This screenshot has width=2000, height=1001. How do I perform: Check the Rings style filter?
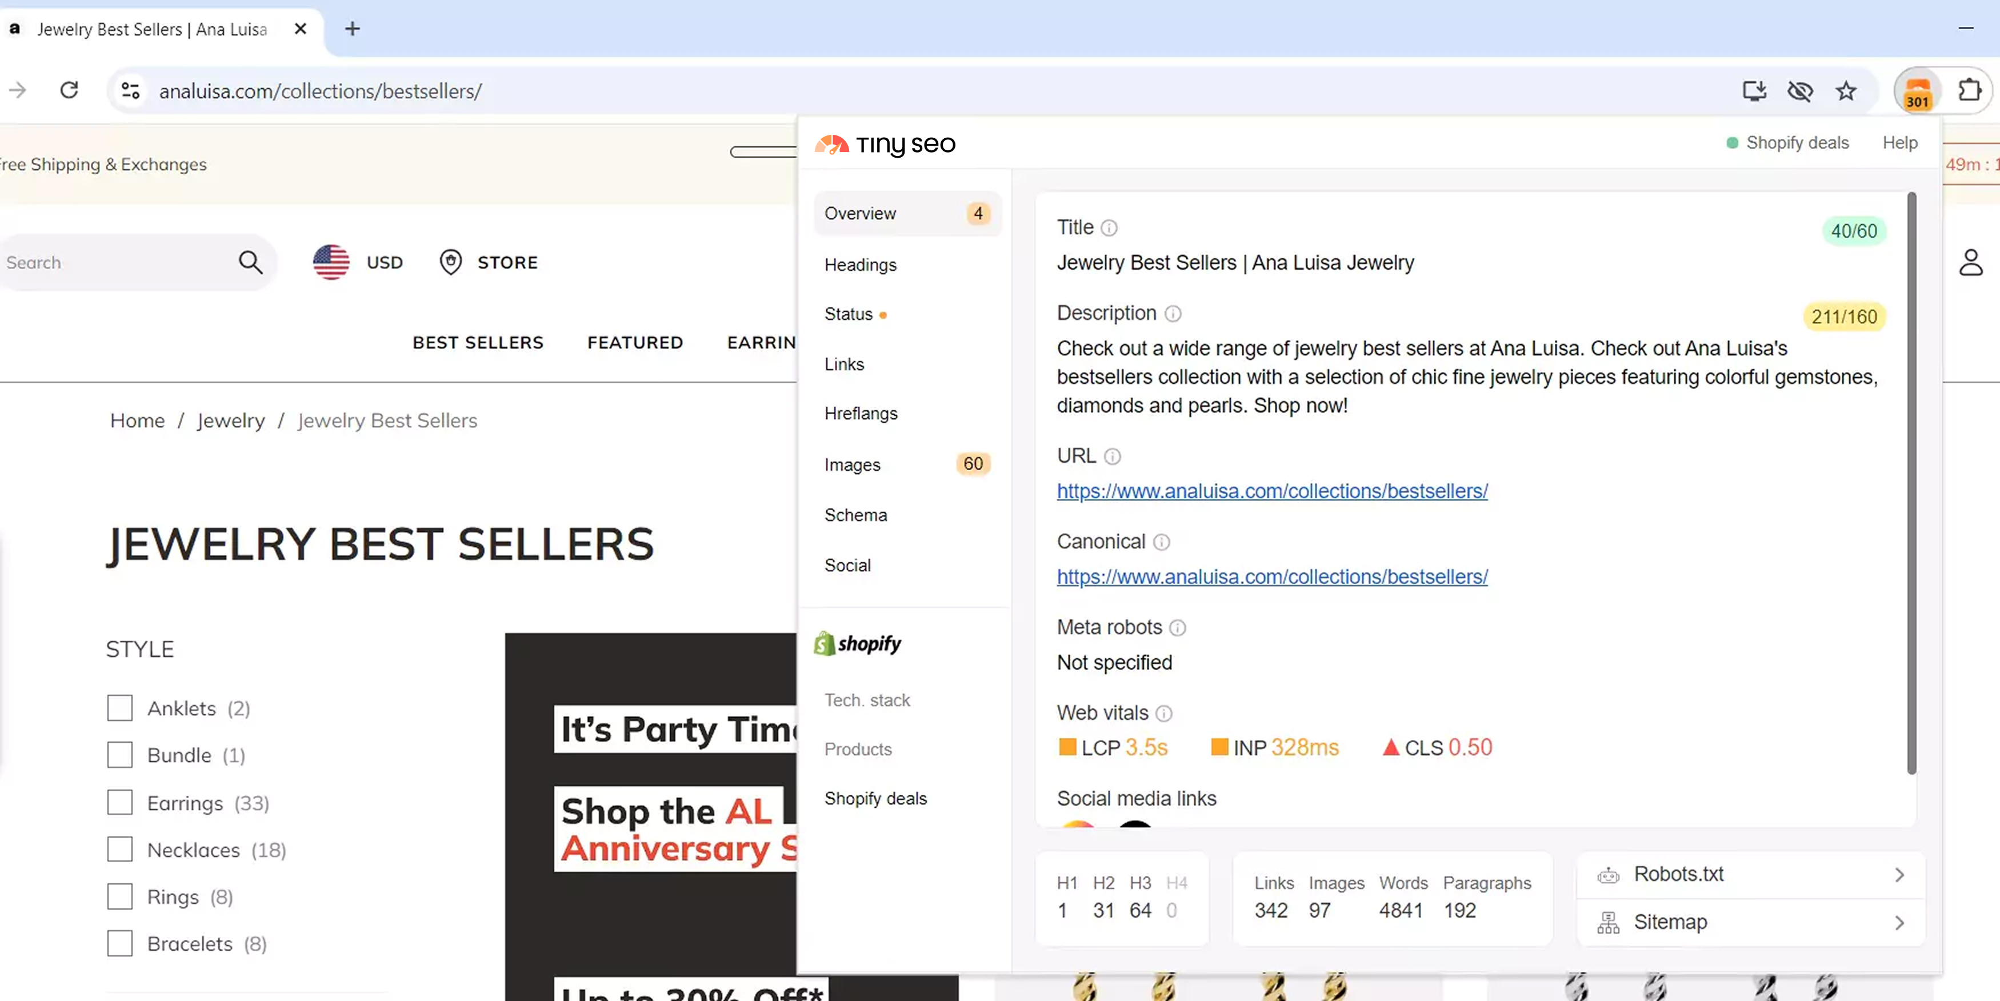[x=119, y=897]
